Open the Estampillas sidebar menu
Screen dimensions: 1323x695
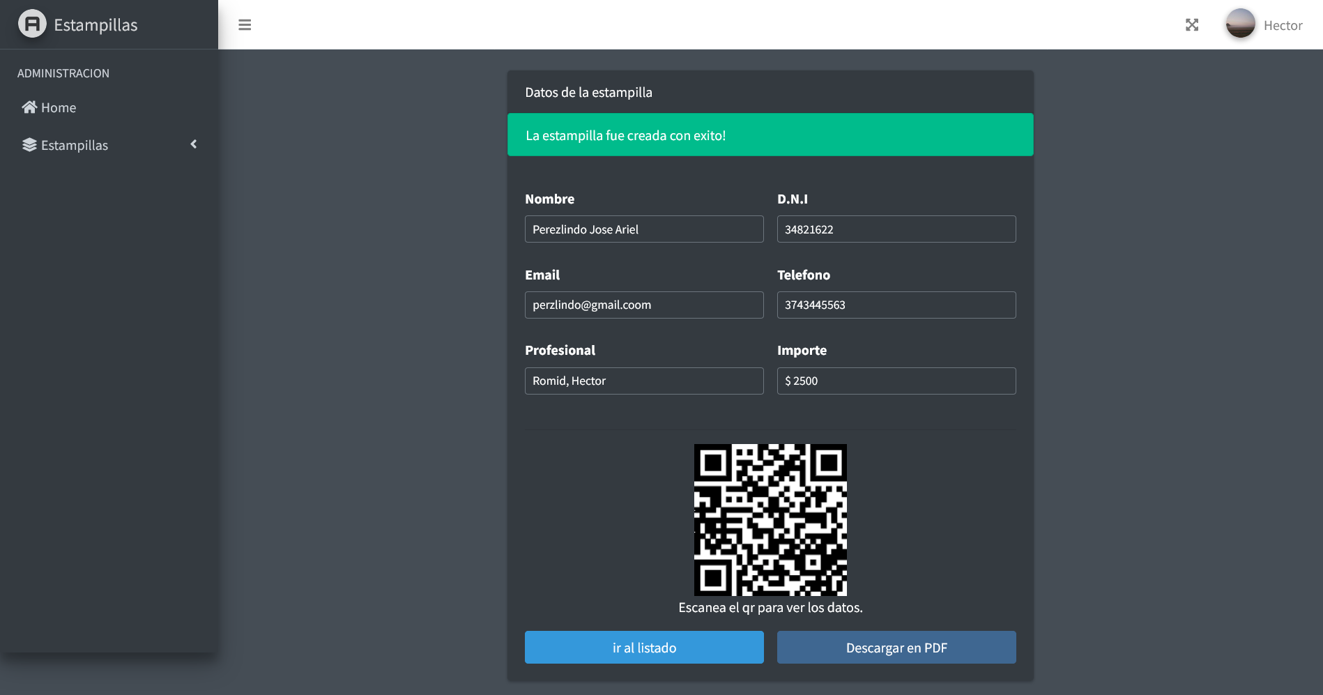pos(109,145)
